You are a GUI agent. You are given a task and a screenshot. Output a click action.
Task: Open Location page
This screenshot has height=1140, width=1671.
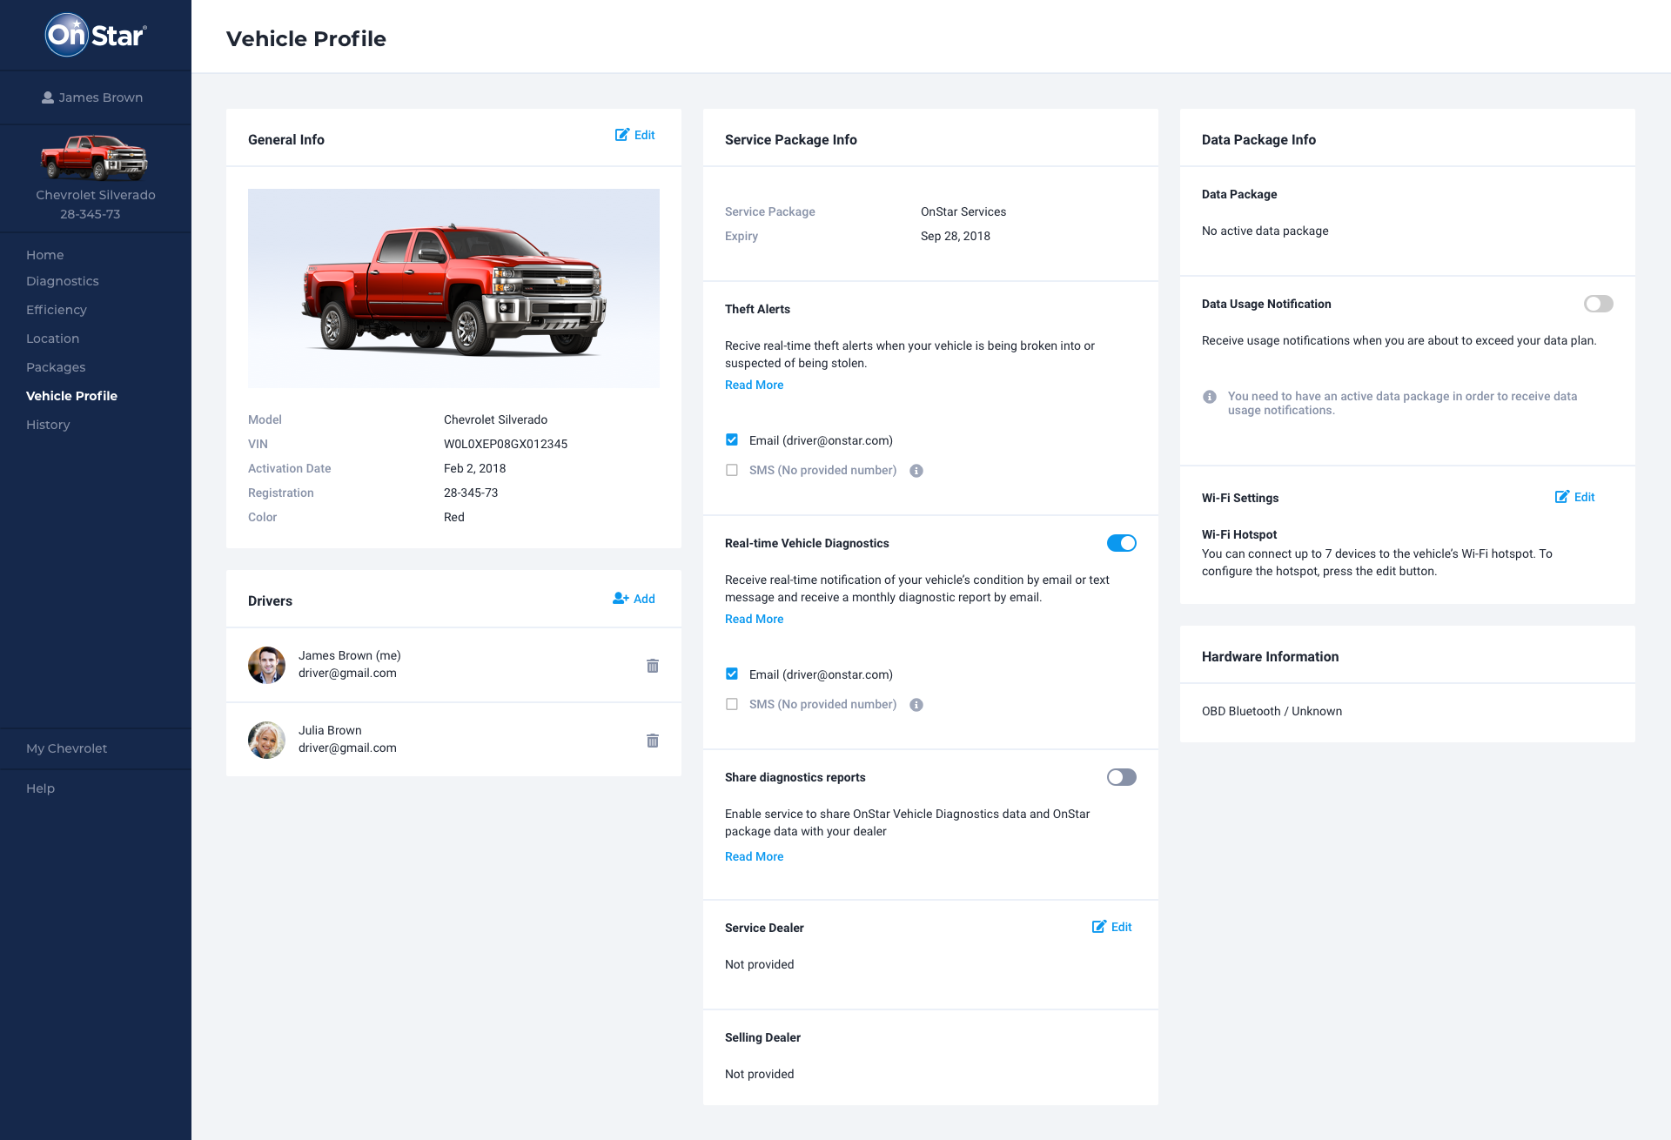(x=52, y=339)
